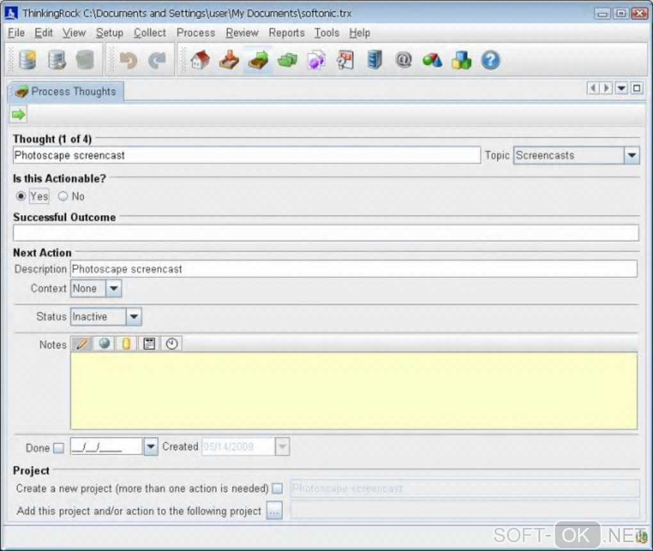The width and height of the screenshot is (653, 551).
Task: Open the green folders Review Actions icon
Action: coord(287,60)
